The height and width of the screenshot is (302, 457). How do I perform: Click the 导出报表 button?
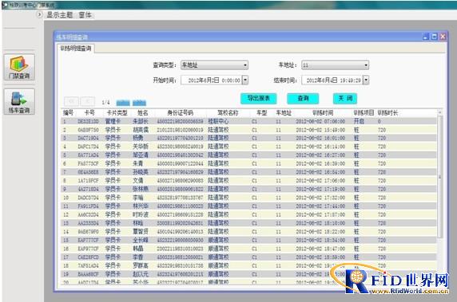258,98
